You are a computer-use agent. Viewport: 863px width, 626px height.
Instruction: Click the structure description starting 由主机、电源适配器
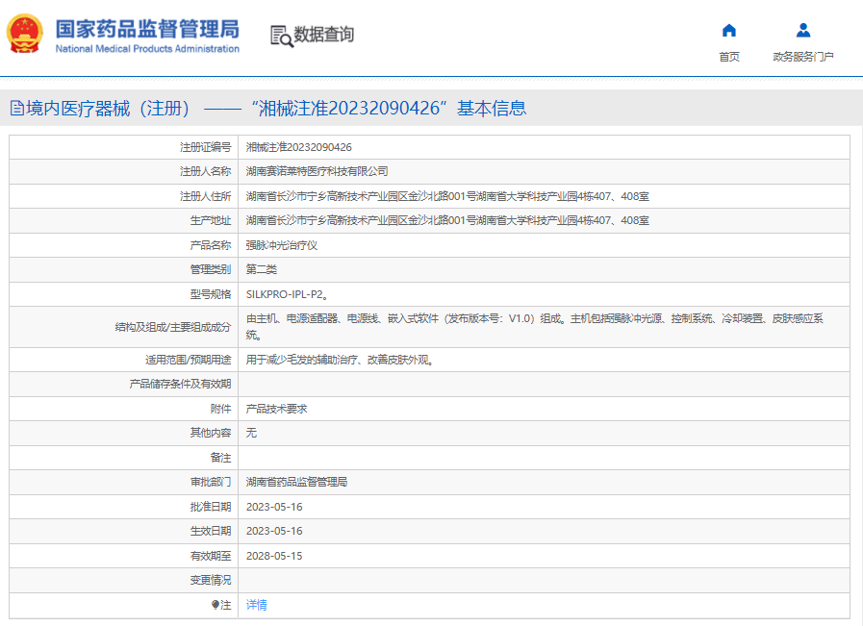534,327
